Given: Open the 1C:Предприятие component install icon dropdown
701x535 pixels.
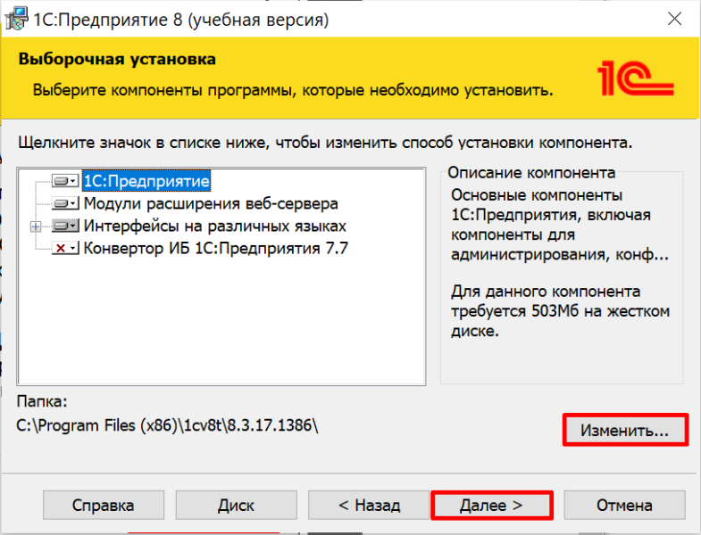Looking at the screenshot, I should pyautogui.click(x=66, y=181).
